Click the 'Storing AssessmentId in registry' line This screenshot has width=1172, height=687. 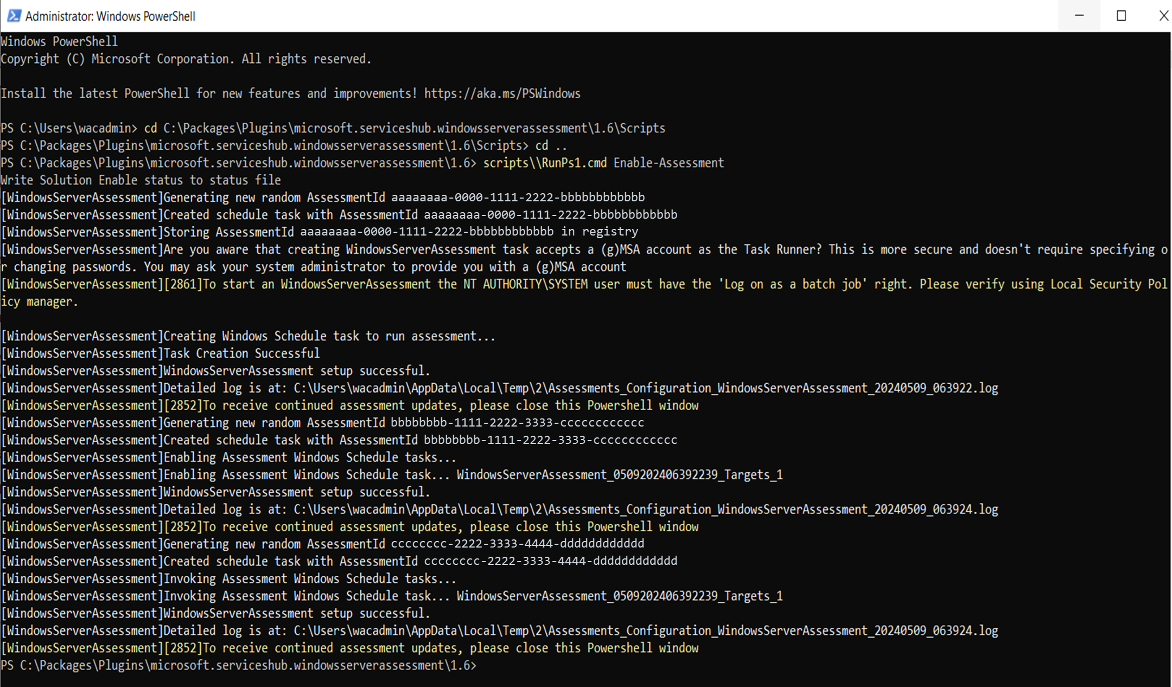(x=320, y=232)
